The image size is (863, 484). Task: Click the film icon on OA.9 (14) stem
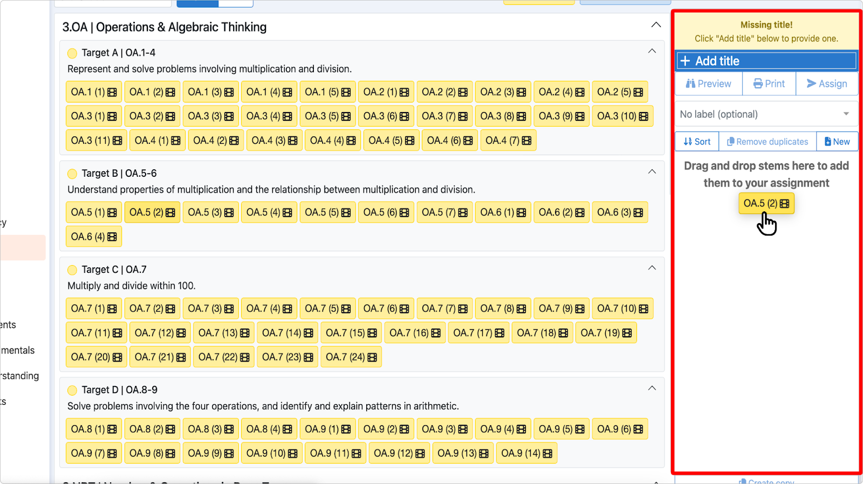[x=547, y=454]
